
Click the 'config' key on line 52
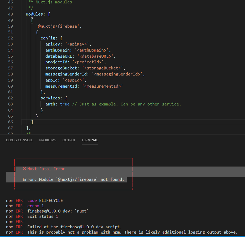click(x=48, y=38)
